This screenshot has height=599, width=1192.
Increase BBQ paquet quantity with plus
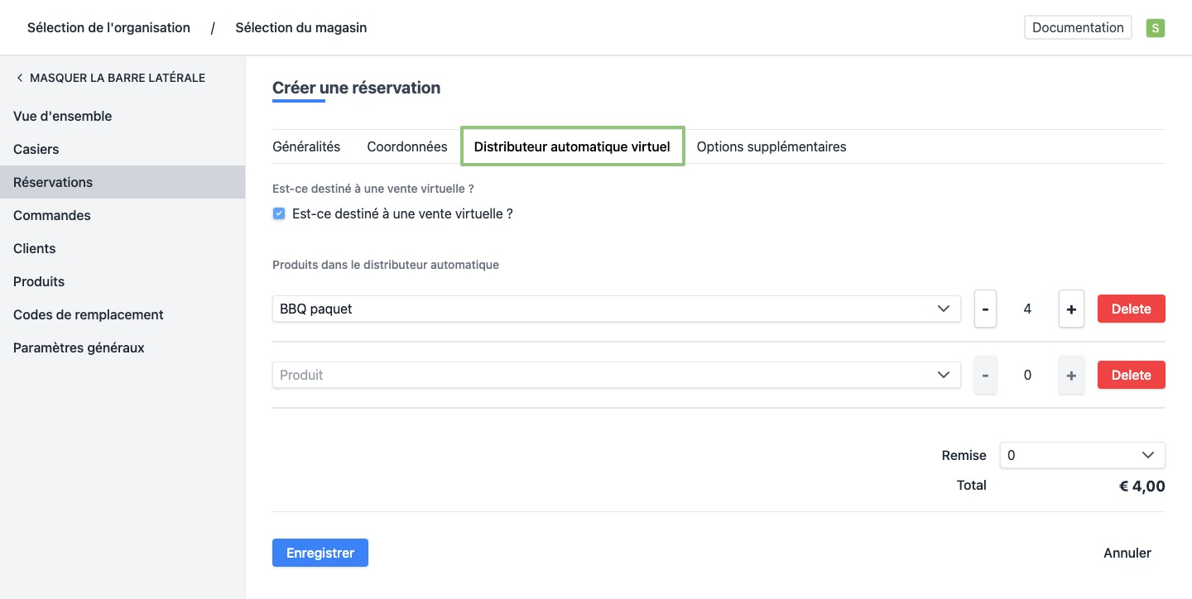click(x=1071, y=309)
